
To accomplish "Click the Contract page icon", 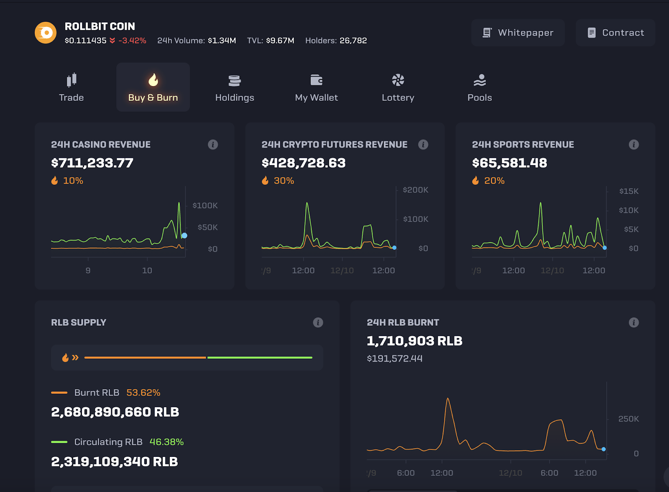I will tap(592, 33).
